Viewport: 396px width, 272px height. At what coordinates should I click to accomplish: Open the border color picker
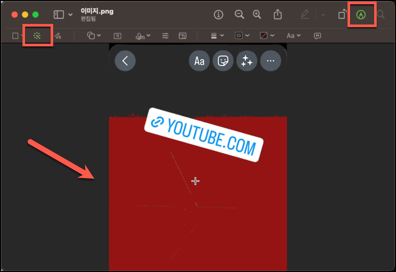click(239, 35)
